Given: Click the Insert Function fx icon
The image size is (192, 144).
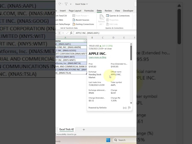Looking at the screenshot, I should pyautogui.click(x=71, y=33).
